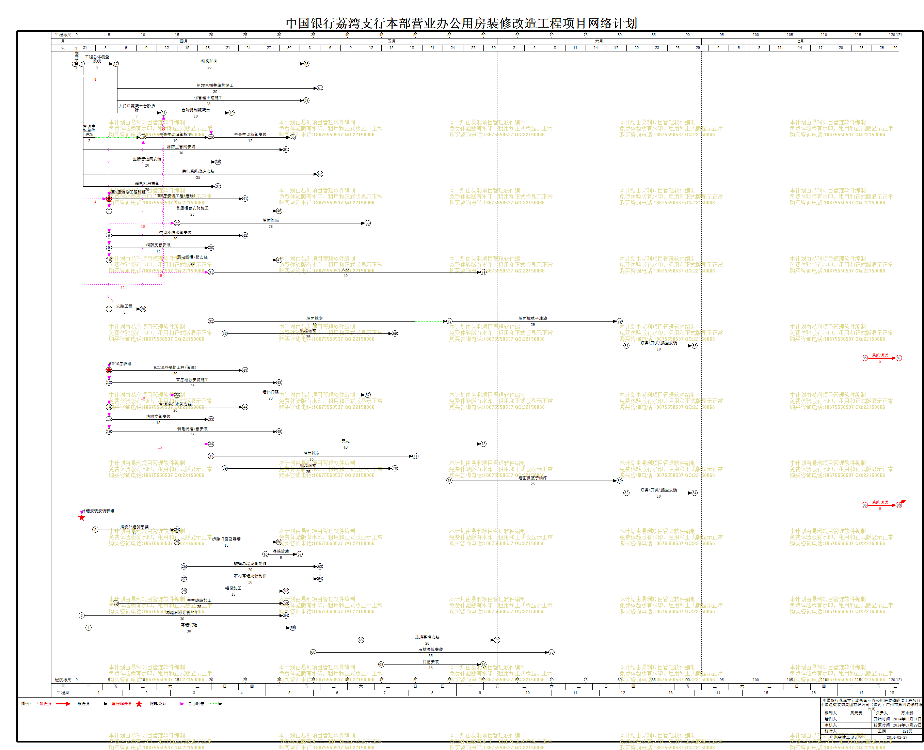Select network node 62
This screenshot has width=924, height=750.
click(x=320, y=174)
